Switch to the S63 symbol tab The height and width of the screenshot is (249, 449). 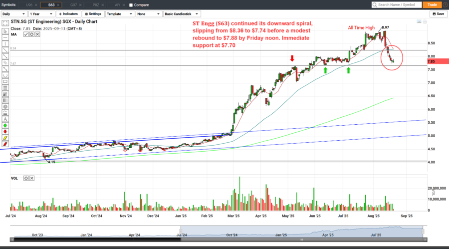pyautogui.click(x=51, y=5)
